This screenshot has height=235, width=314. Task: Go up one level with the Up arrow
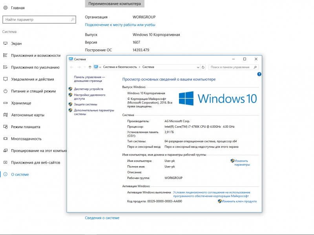(90, 67)
